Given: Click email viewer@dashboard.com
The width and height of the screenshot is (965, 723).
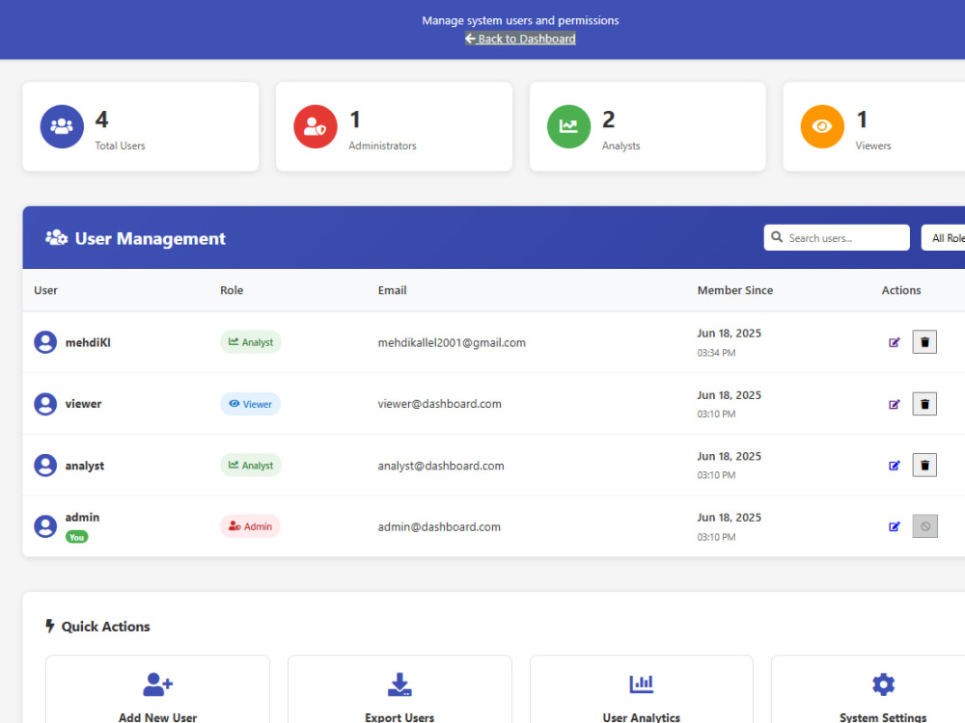Looking at the screenshot, I should point(439,404).
